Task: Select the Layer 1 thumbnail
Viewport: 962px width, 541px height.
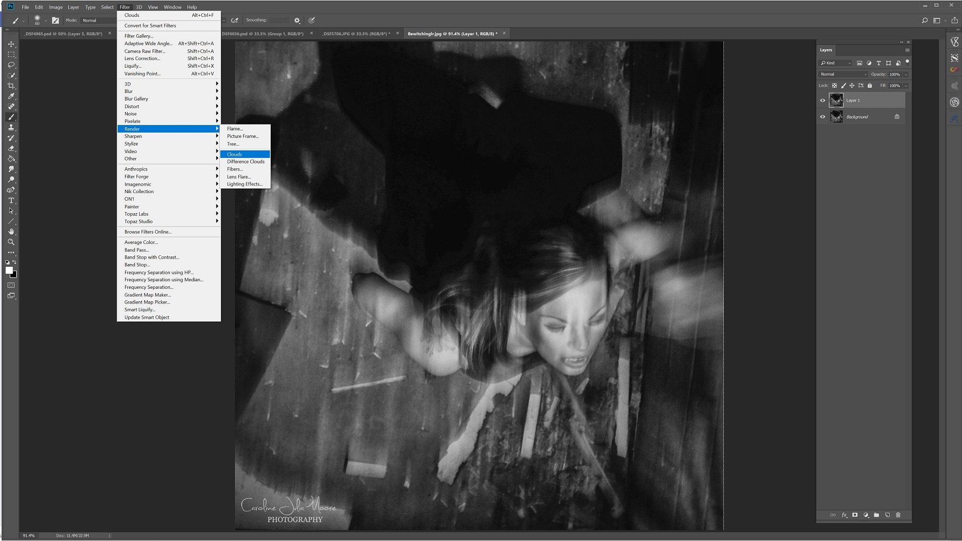Action: click(x=836, y=101)
